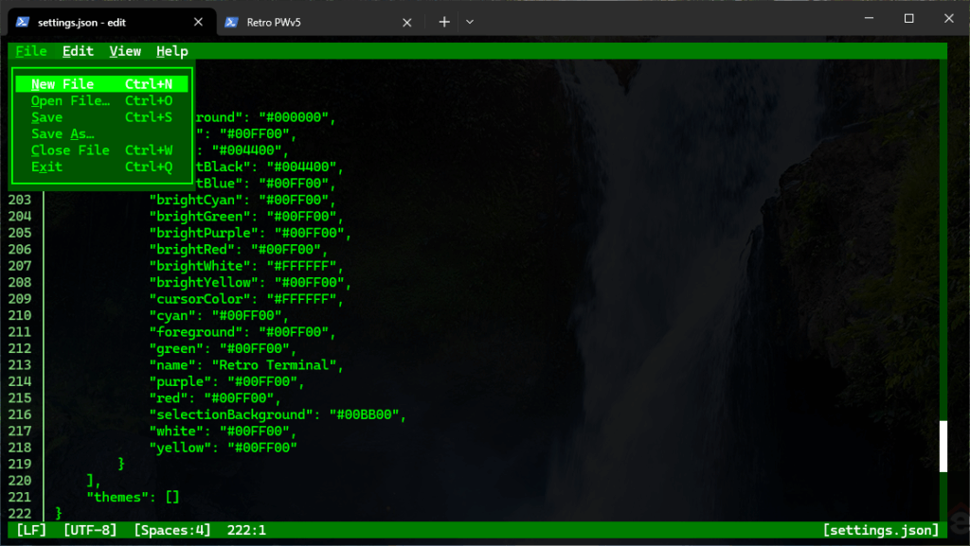
Task: Change line ending via [LF] indicator
Action: tap(31, 530)
